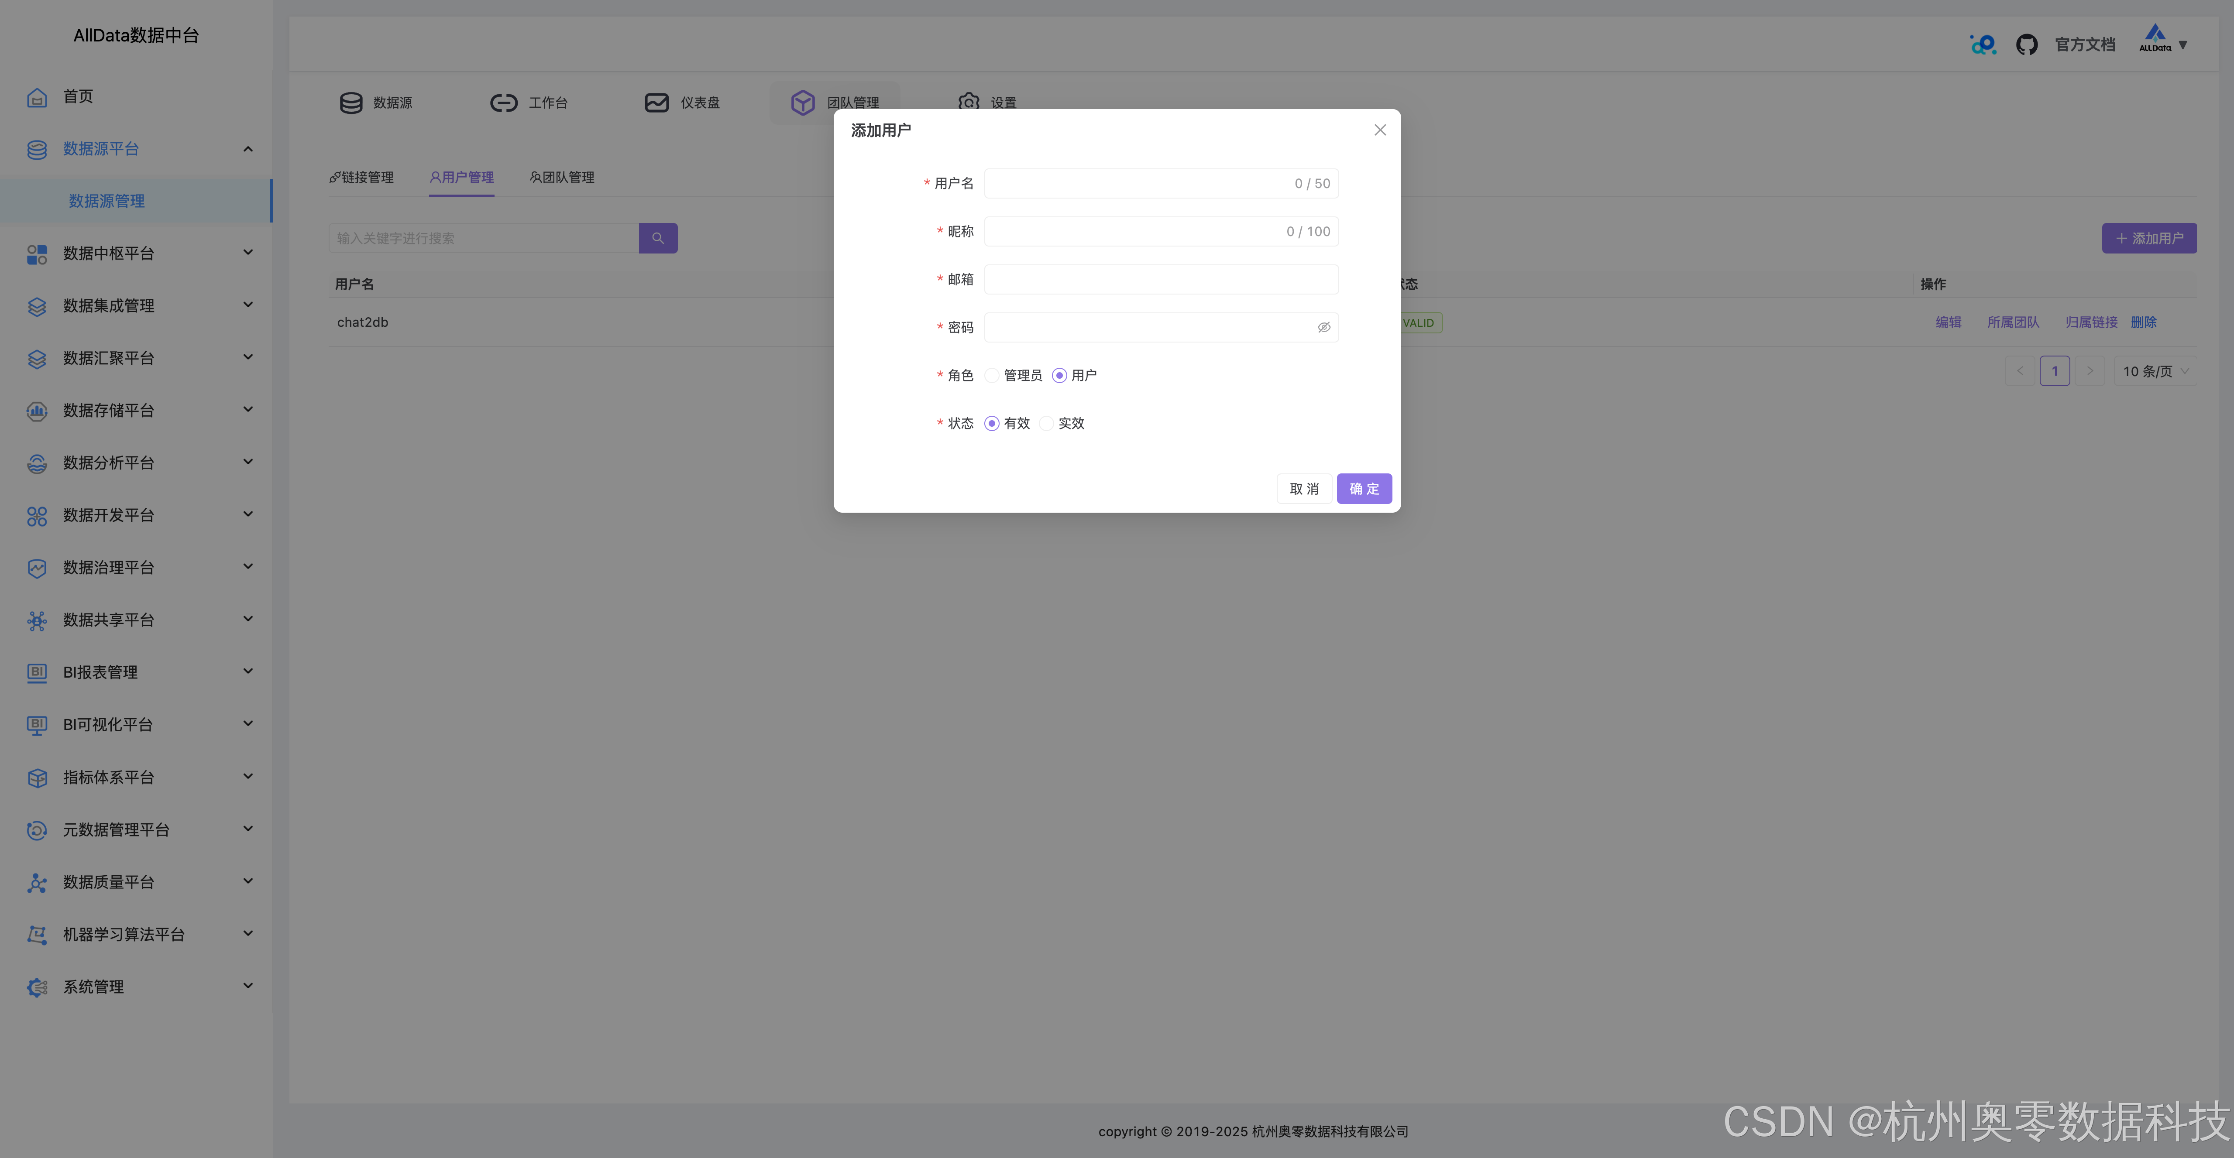Click the 团队管理 cube icon
This screenshot has height=1158, width=2234.
click(x=802, y=102)
